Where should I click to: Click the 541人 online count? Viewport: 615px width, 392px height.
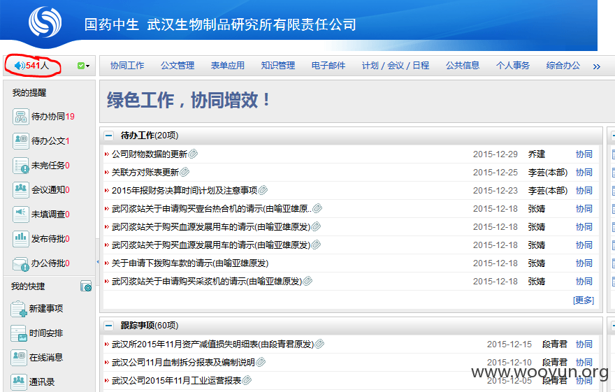click(x=37, y=66)
